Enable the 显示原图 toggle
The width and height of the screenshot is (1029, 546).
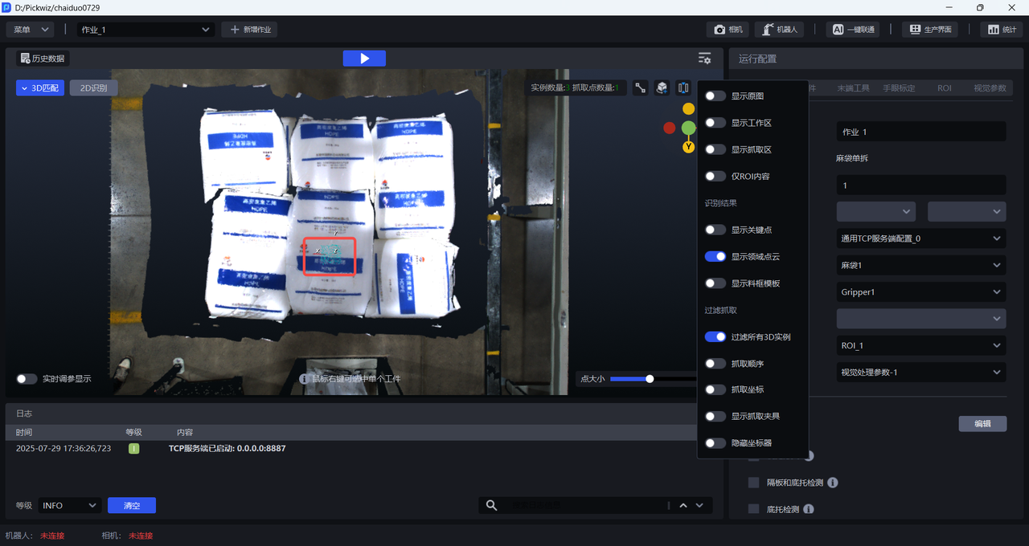(715, 96)
